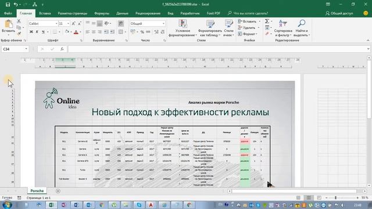Open the Файл tab
372x209 pixels.
click(8, 13)
